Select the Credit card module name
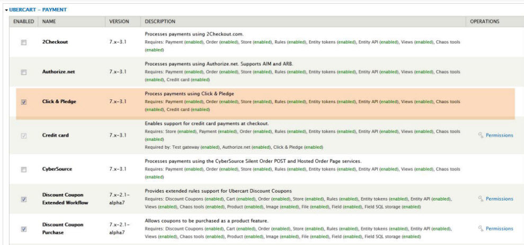This screenshot has height=245, width=524. point(55,135)
